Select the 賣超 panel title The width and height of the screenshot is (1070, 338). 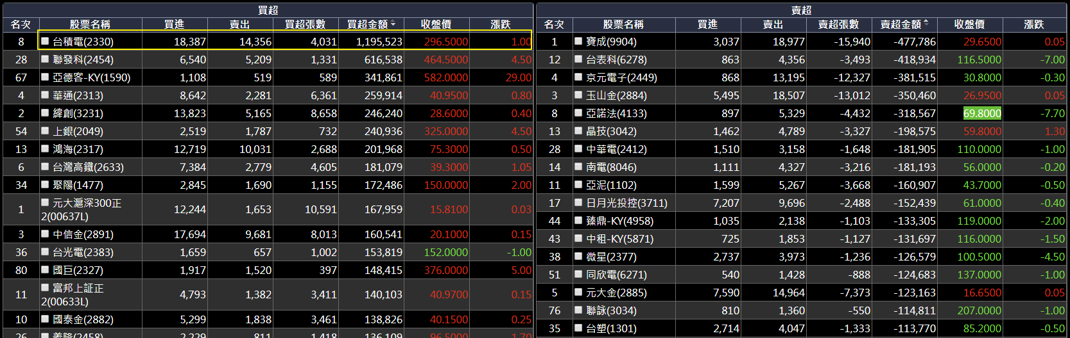click(x=801, y=10)
